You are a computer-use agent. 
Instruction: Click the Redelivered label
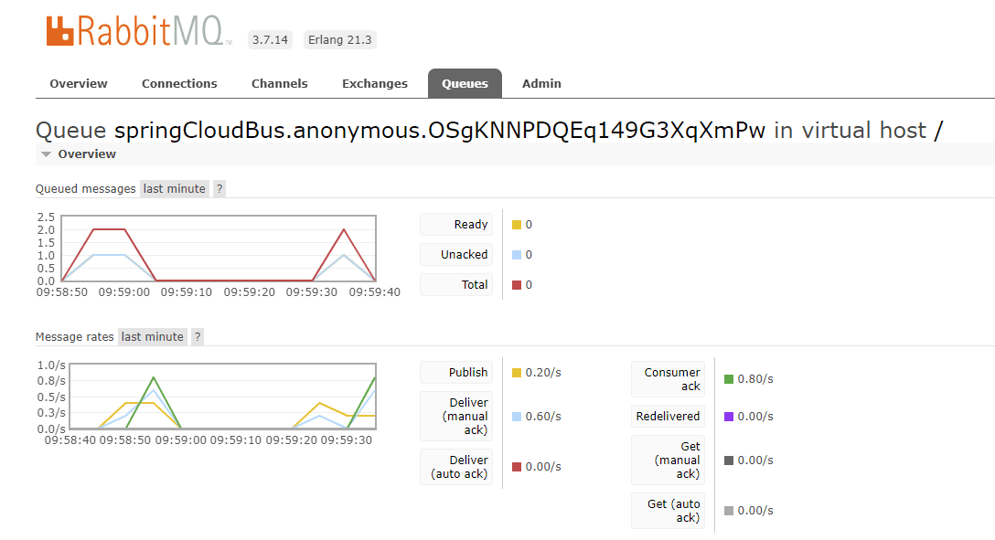click(x=669, y=417)
